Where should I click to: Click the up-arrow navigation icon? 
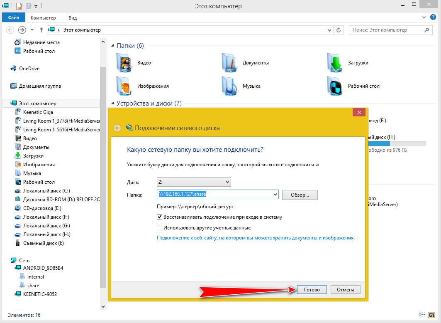pyautogui.click(x=41, y=30)
